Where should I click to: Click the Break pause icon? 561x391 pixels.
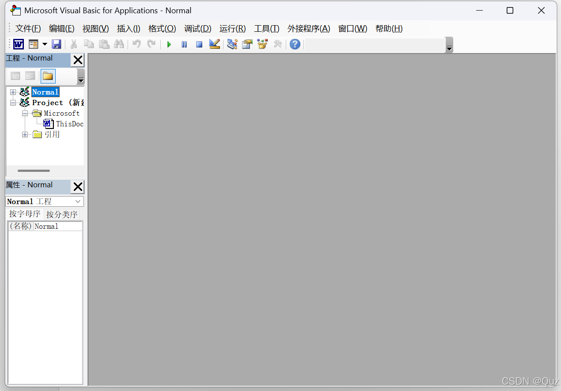pyautogui.click(x=184, y=44)
